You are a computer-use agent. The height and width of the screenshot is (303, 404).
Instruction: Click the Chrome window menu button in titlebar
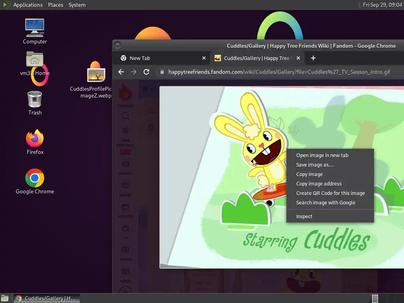point(118,45)
